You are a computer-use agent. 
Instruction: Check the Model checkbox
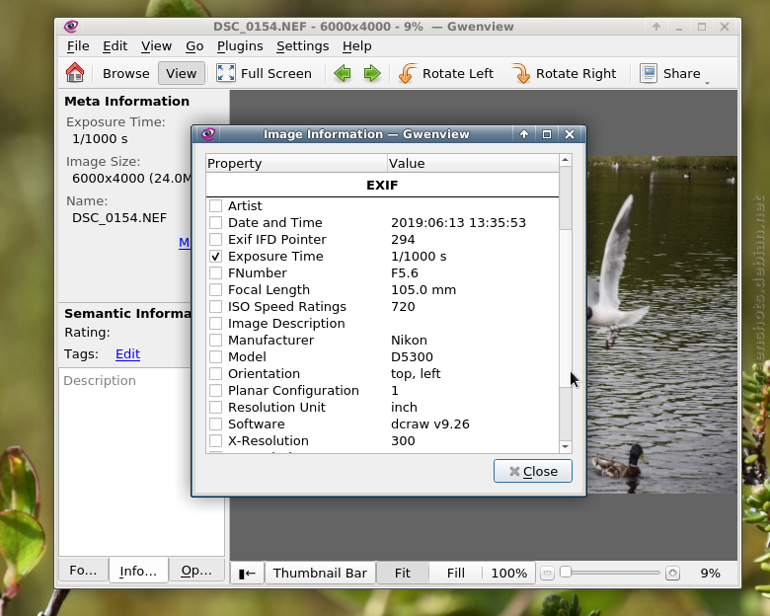[x=215, y=356]
